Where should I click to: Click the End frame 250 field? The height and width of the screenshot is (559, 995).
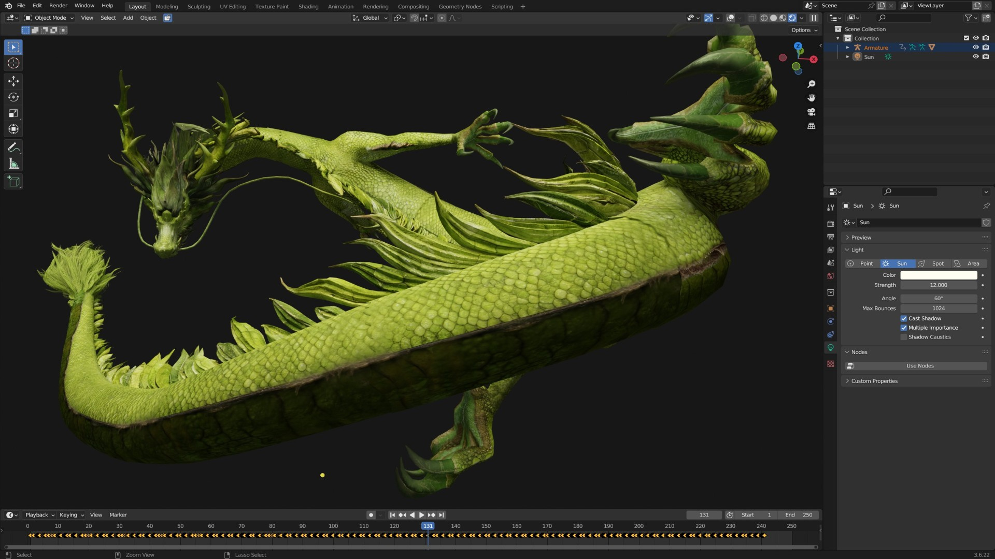coord(799,515)
